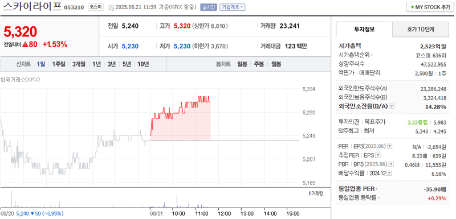Select the 3개월 line chart period

tap(79, 64)
